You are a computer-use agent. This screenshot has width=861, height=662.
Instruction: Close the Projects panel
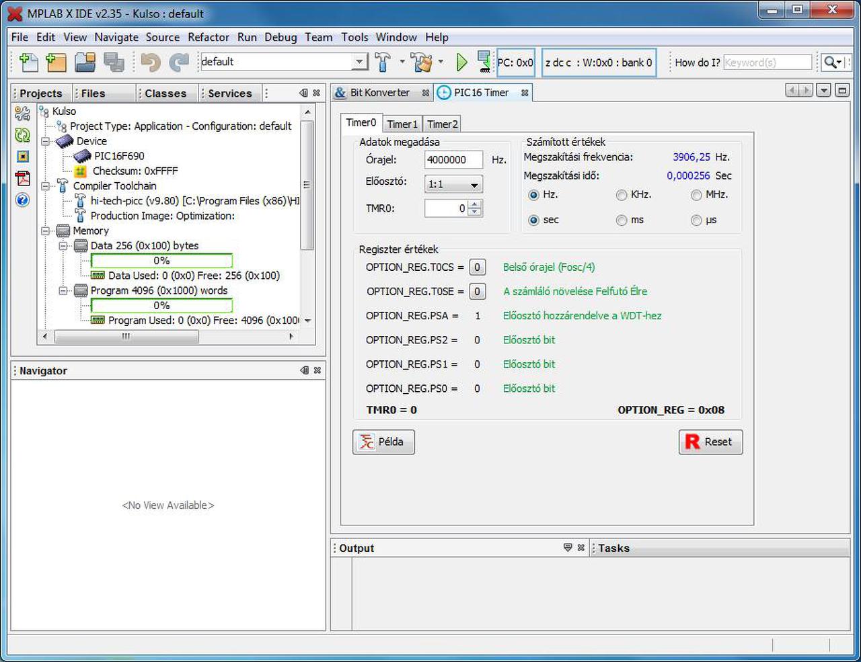pyautogui.click(x=317, y=93)
